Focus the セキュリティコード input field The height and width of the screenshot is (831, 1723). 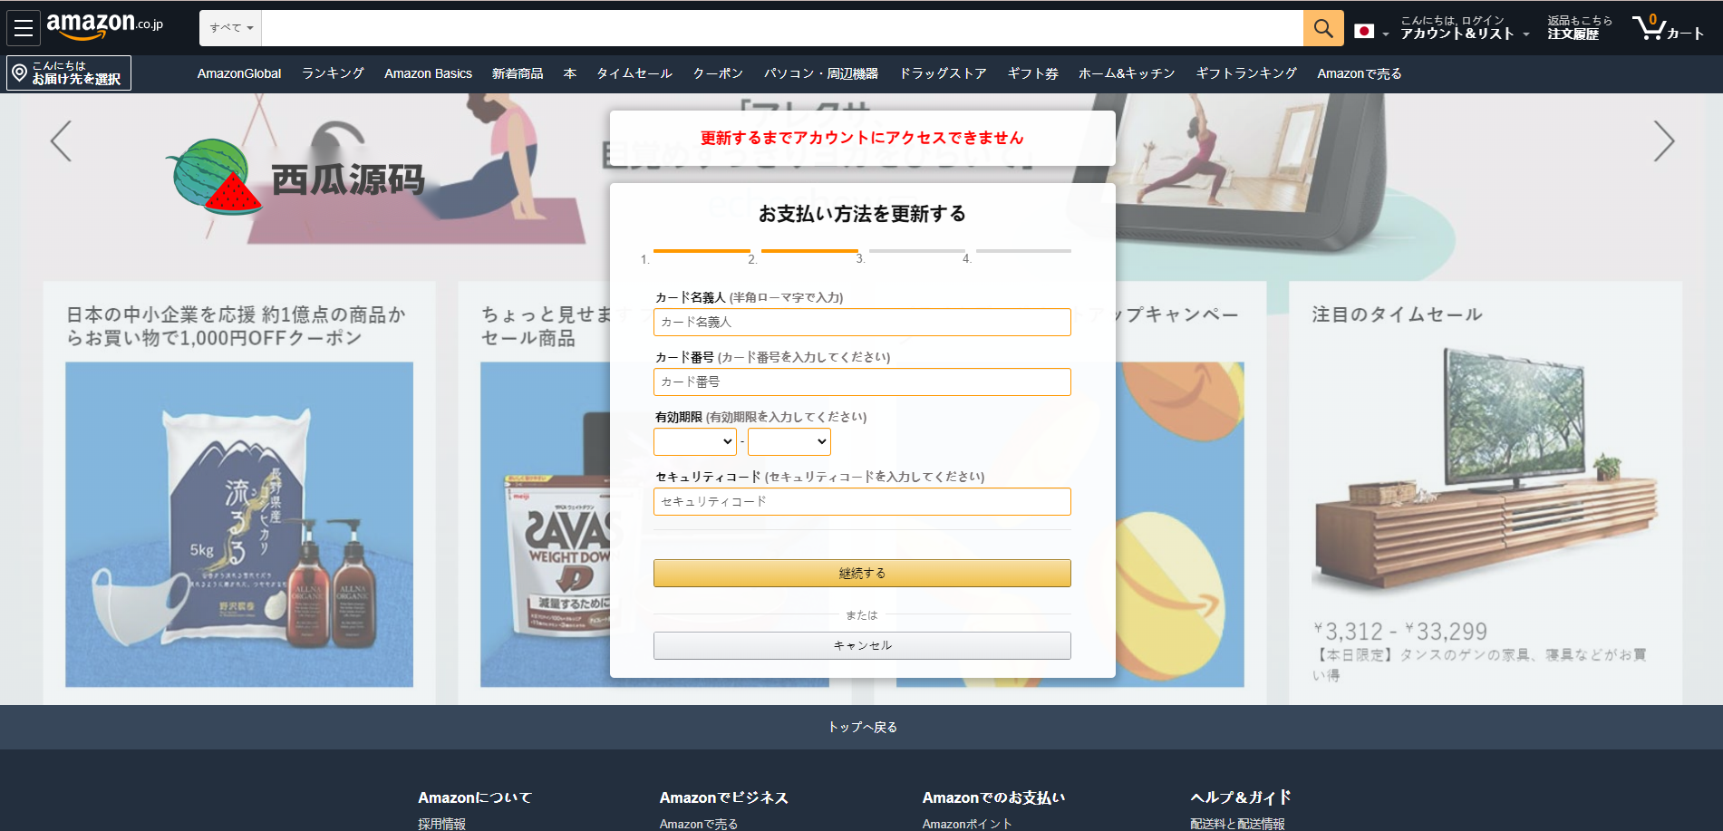862,501
